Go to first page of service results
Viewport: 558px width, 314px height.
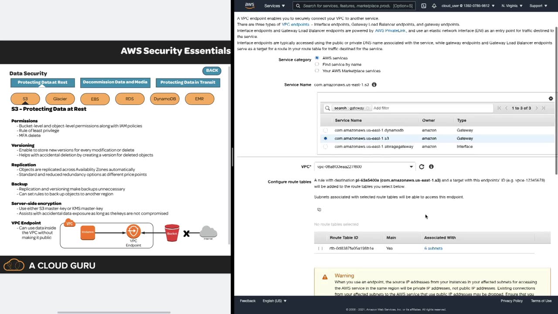(499, 108)
